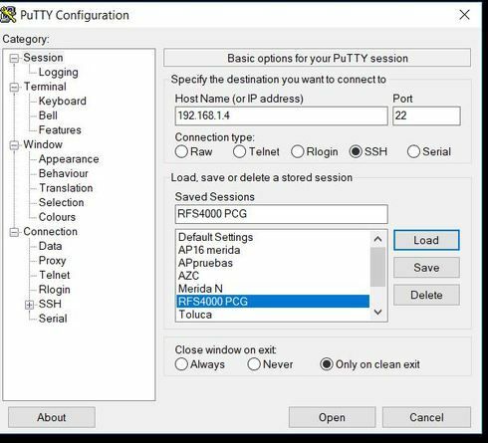Save the current session

(x=426, y=268)
